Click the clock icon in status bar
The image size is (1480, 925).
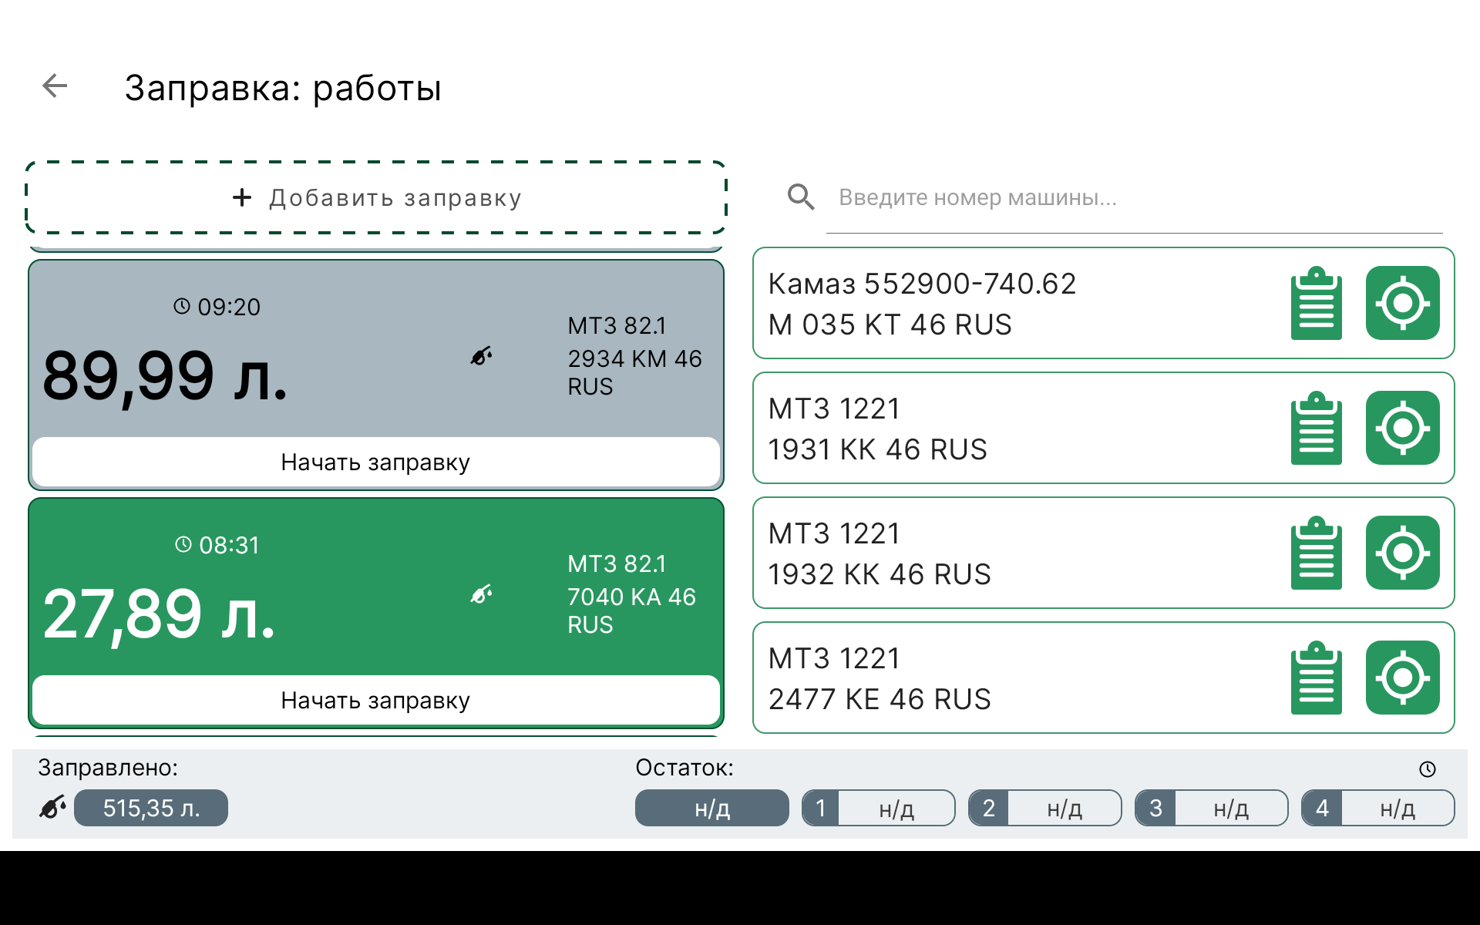(1428, 769)
